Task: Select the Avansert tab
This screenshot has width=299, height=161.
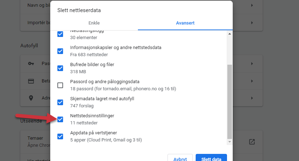Action: click(185, 23)
